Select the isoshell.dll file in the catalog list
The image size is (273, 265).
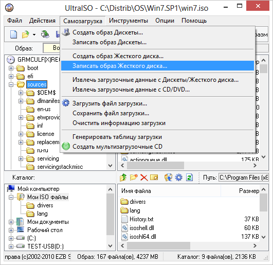(142, 228)
